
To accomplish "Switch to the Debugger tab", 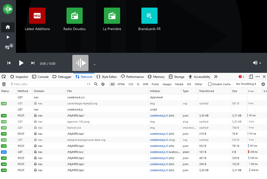I will 62,77.
